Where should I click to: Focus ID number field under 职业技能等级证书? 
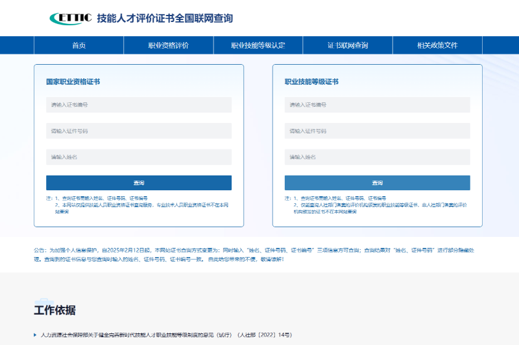pos(378,131)
